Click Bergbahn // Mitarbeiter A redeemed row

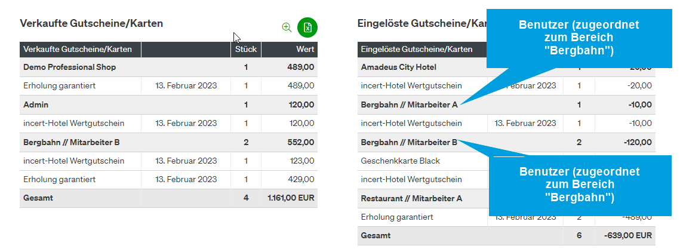coord(506,104)
